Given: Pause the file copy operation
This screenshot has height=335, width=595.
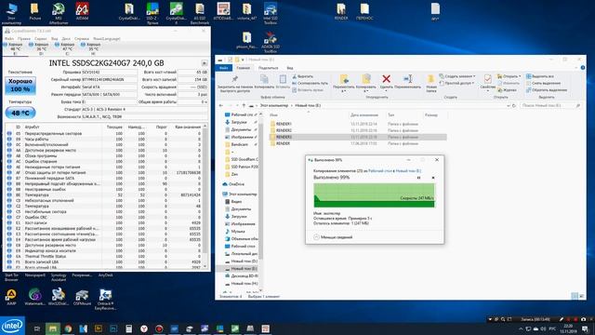Looking at the screenshot, I should coord(419,178).
